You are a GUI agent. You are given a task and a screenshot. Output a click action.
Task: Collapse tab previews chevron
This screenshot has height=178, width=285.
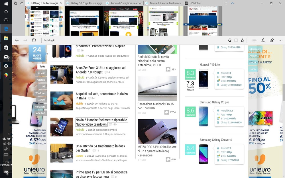point(232,3)
